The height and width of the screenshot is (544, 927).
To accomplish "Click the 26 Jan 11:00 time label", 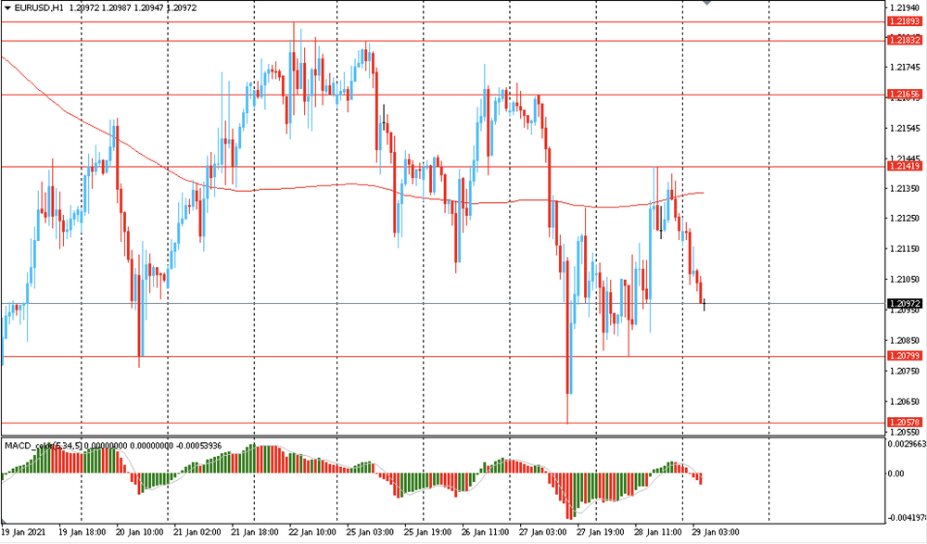I will coord(486,532).
